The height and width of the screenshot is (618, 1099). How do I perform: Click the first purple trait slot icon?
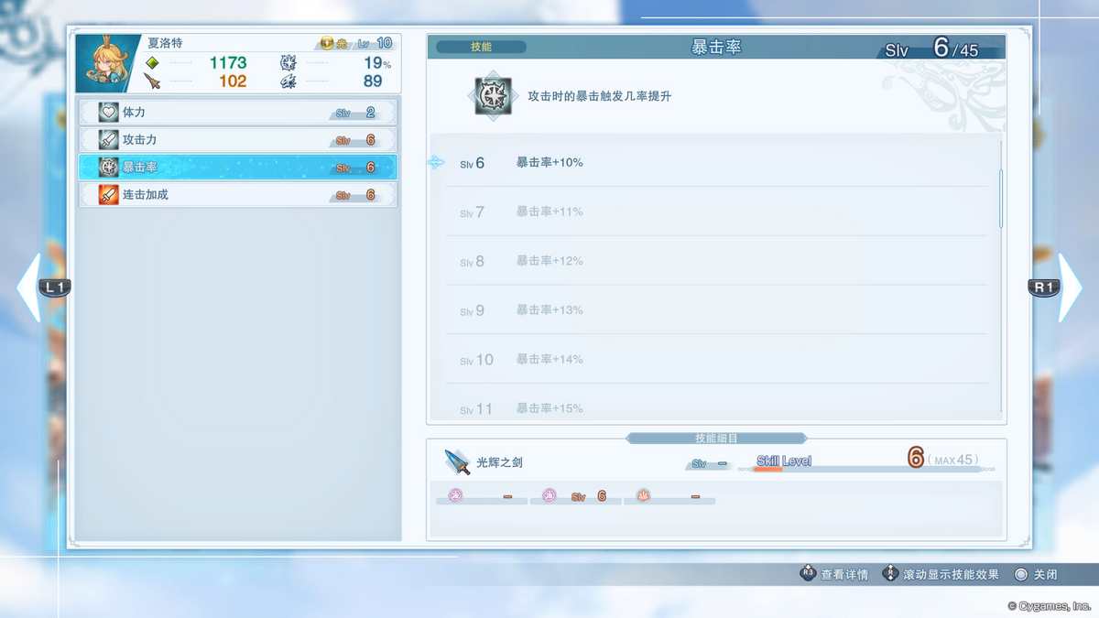pos(455,495)
